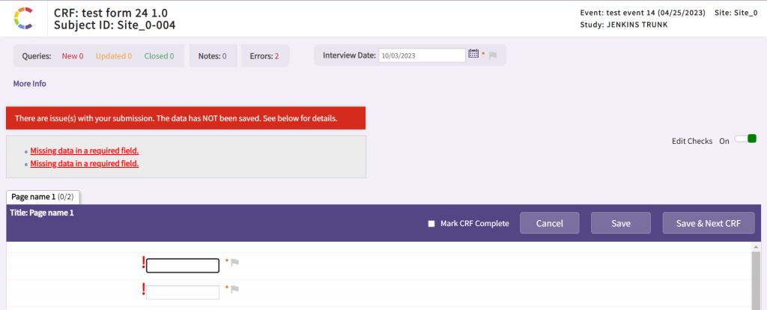Expand the More Info section
Screen dimensions: 767x310
pos(30,84)
